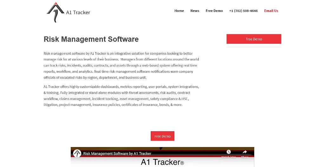325x167 pixels.
Task: Click the Watch later clock icon
Action: (229, 152)
